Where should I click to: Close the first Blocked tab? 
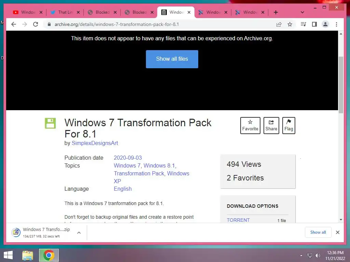point(115,12)
